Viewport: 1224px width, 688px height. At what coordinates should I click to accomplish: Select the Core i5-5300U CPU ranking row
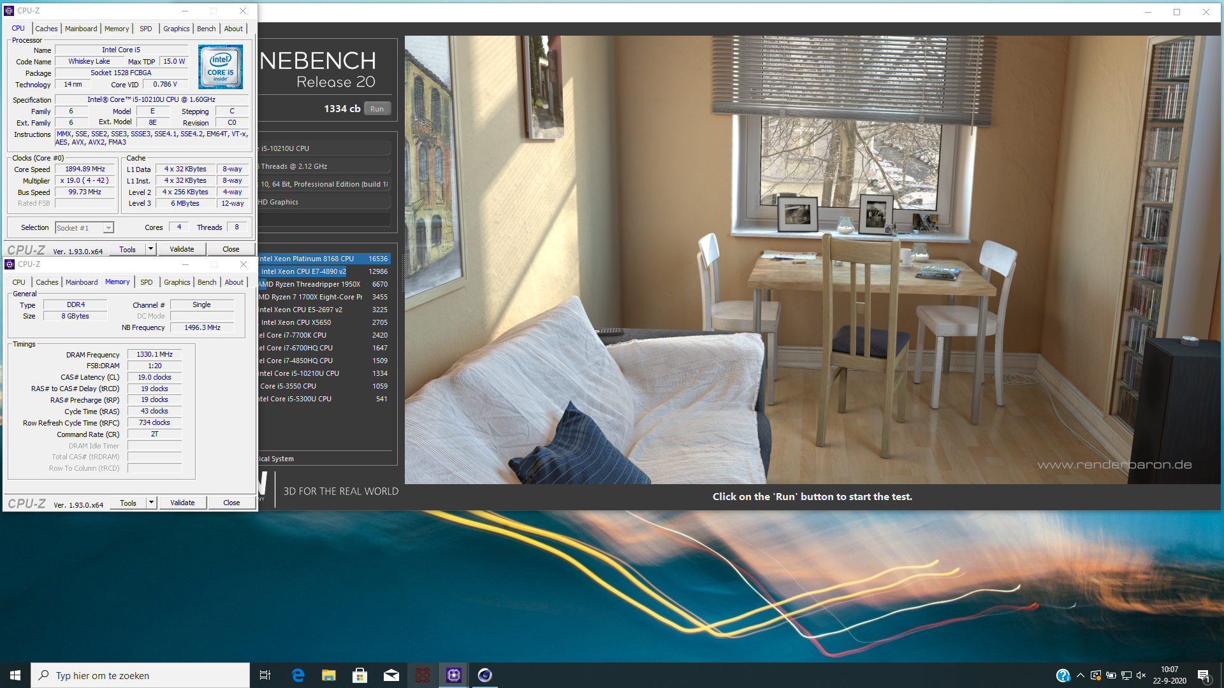[x=324, y=399]
